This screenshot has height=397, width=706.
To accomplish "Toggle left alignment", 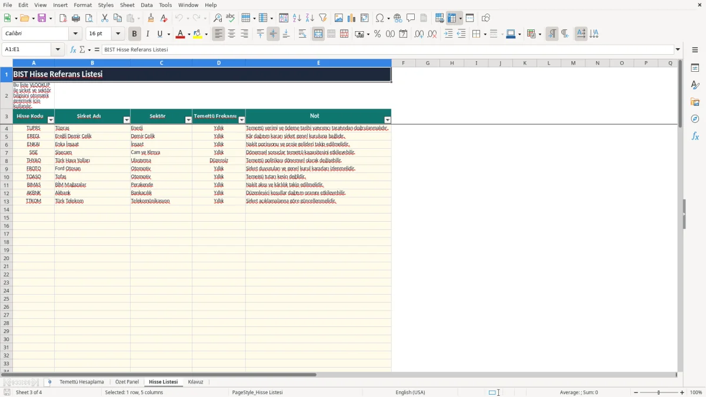I will pos(218,34).
